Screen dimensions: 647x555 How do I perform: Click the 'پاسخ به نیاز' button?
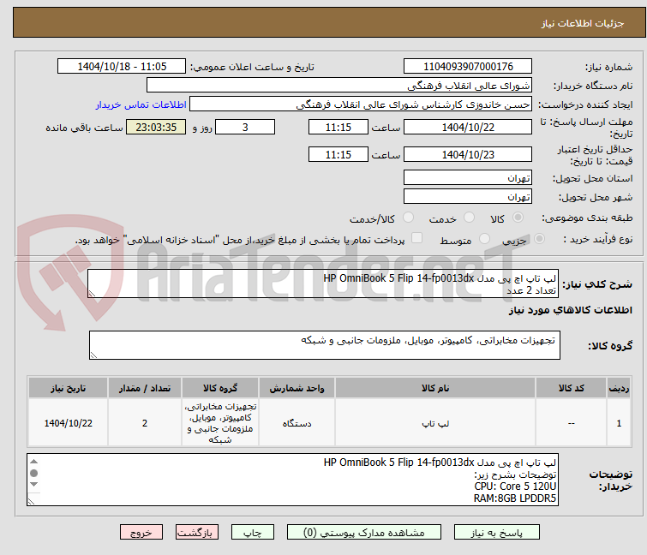pos(496,532)
